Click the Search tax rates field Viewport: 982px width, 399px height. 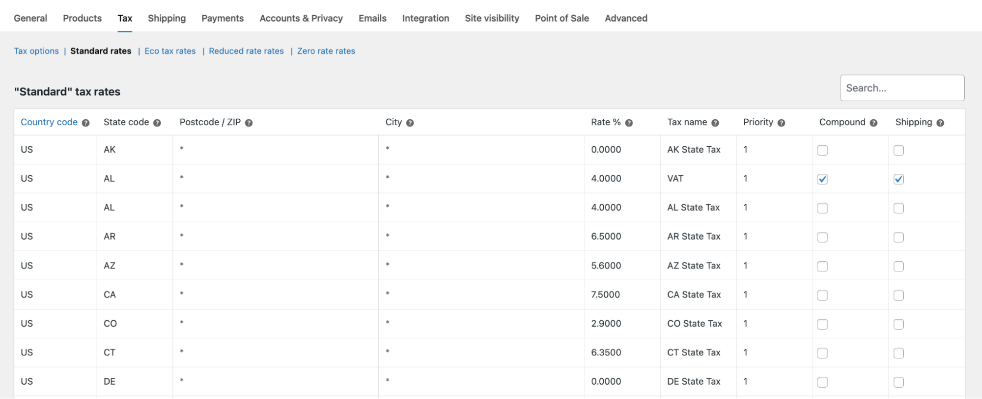(902, 88)
